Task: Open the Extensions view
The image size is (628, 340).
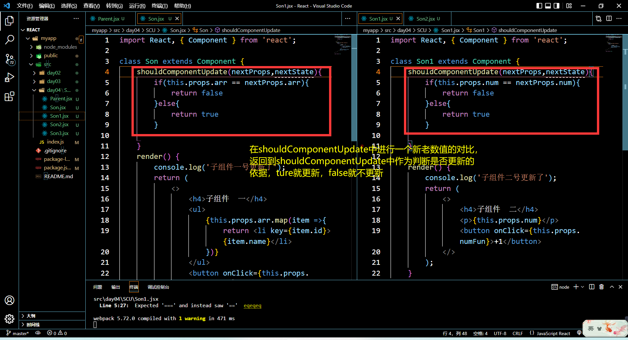Action: pos(9,96)
